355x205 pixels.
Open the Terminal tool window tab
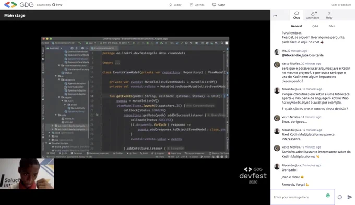[77, 153]
